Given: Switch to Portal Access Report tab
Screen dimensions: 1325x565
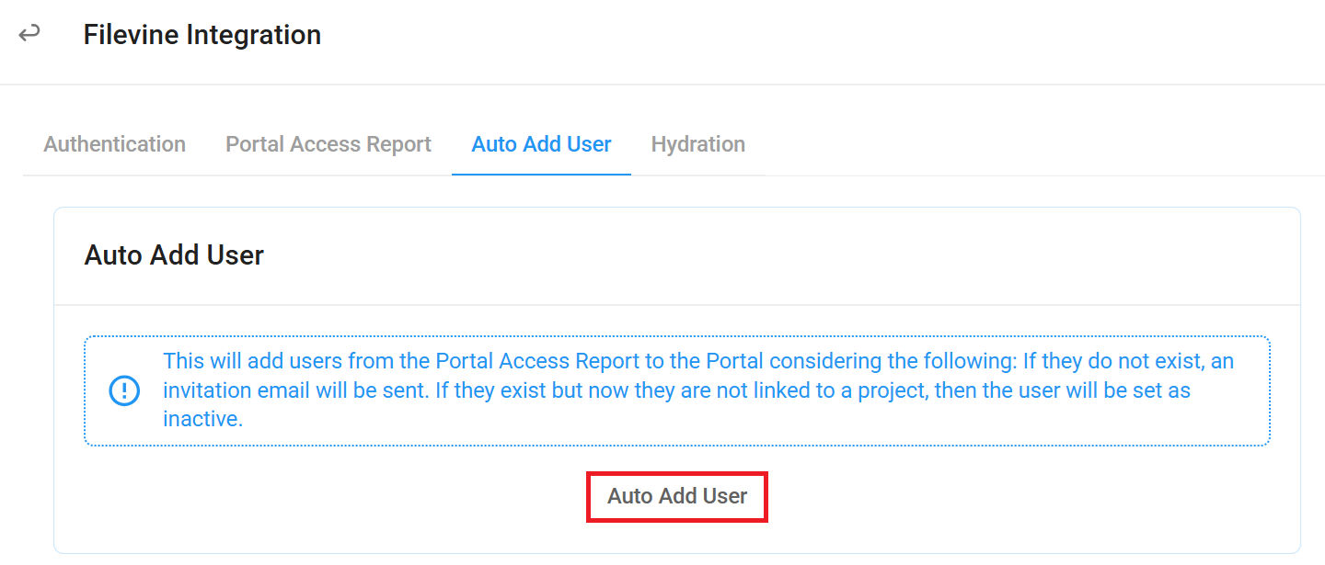Looking at the screenshot, I should click(328, 144).
